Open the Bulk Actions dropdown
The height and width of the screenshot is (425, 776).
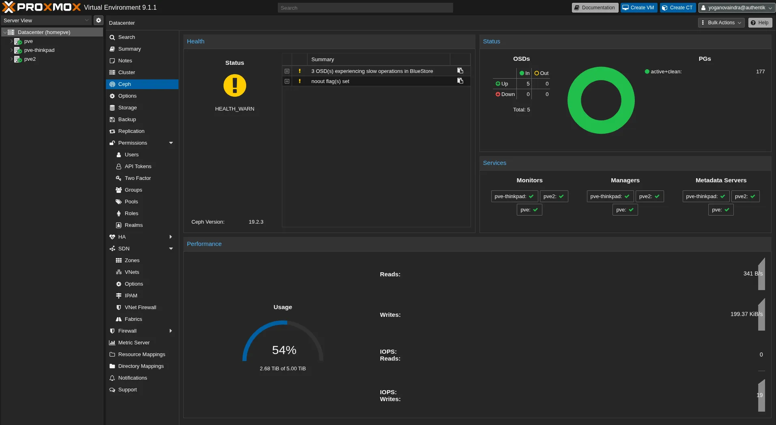[721, 23]
